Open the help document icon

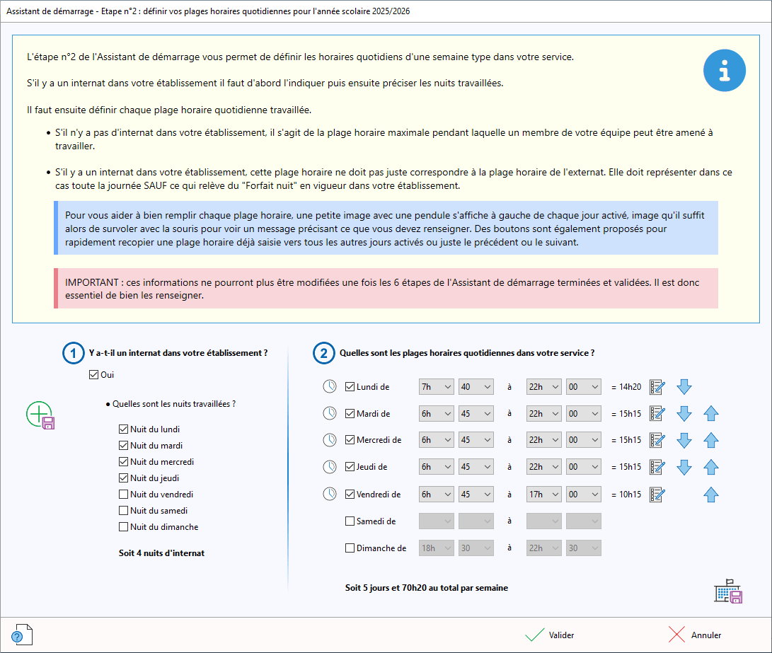(21, 635)
